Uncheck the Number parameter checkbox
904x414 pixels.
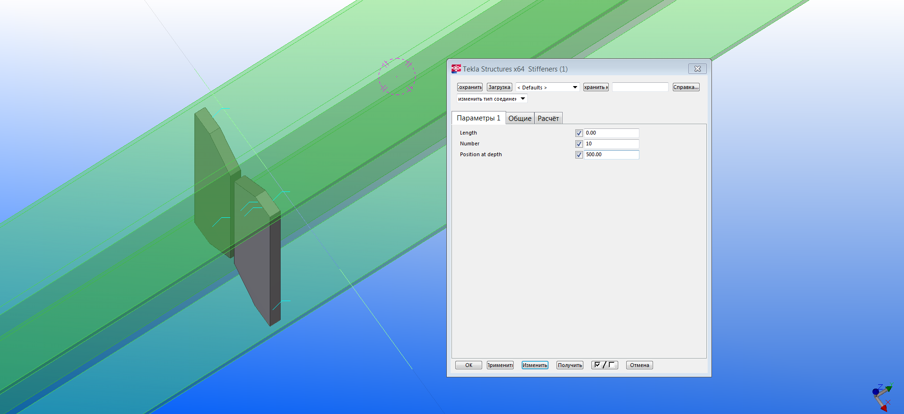click(579, 144)
